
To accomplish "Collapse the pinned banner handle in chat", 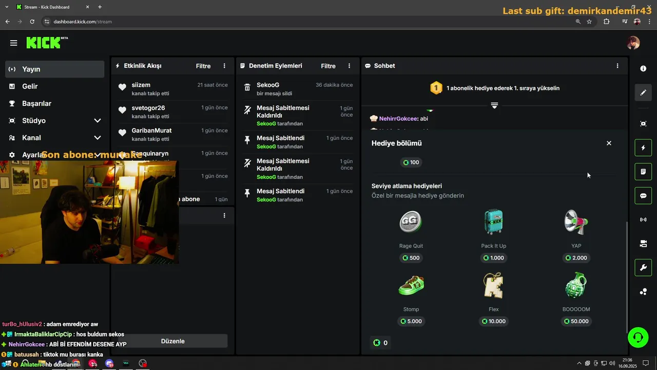I will 494,105.
